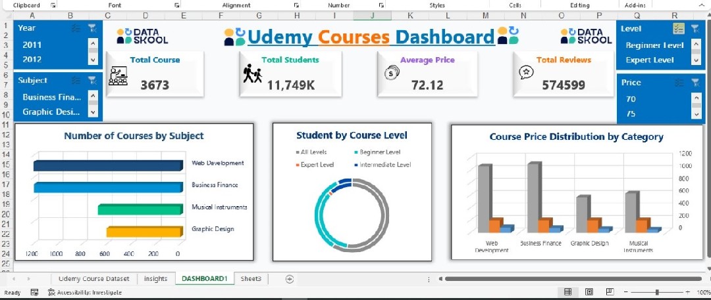Click the 100% zoom level indicator

[703, 292]
